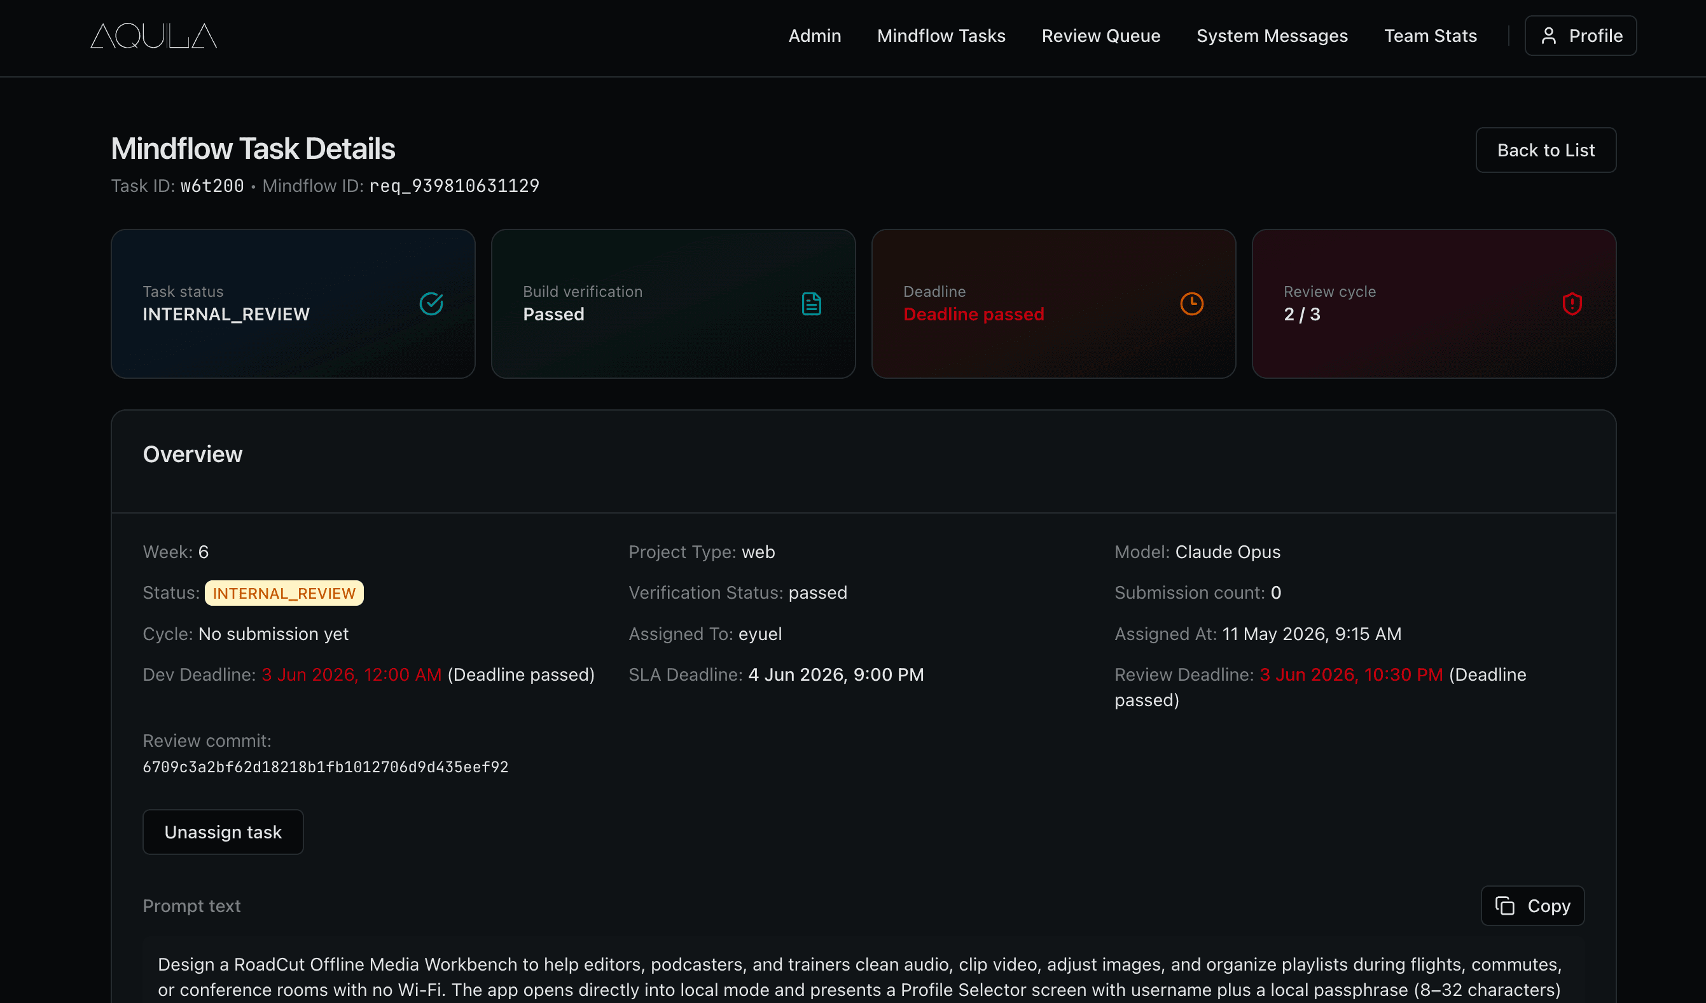Click Model value Claude Opus

click(x=1228, y=552)
